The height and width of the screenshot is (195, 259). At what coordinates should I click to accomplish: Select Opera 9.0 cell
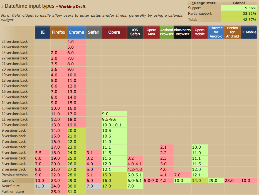point(114,114)
